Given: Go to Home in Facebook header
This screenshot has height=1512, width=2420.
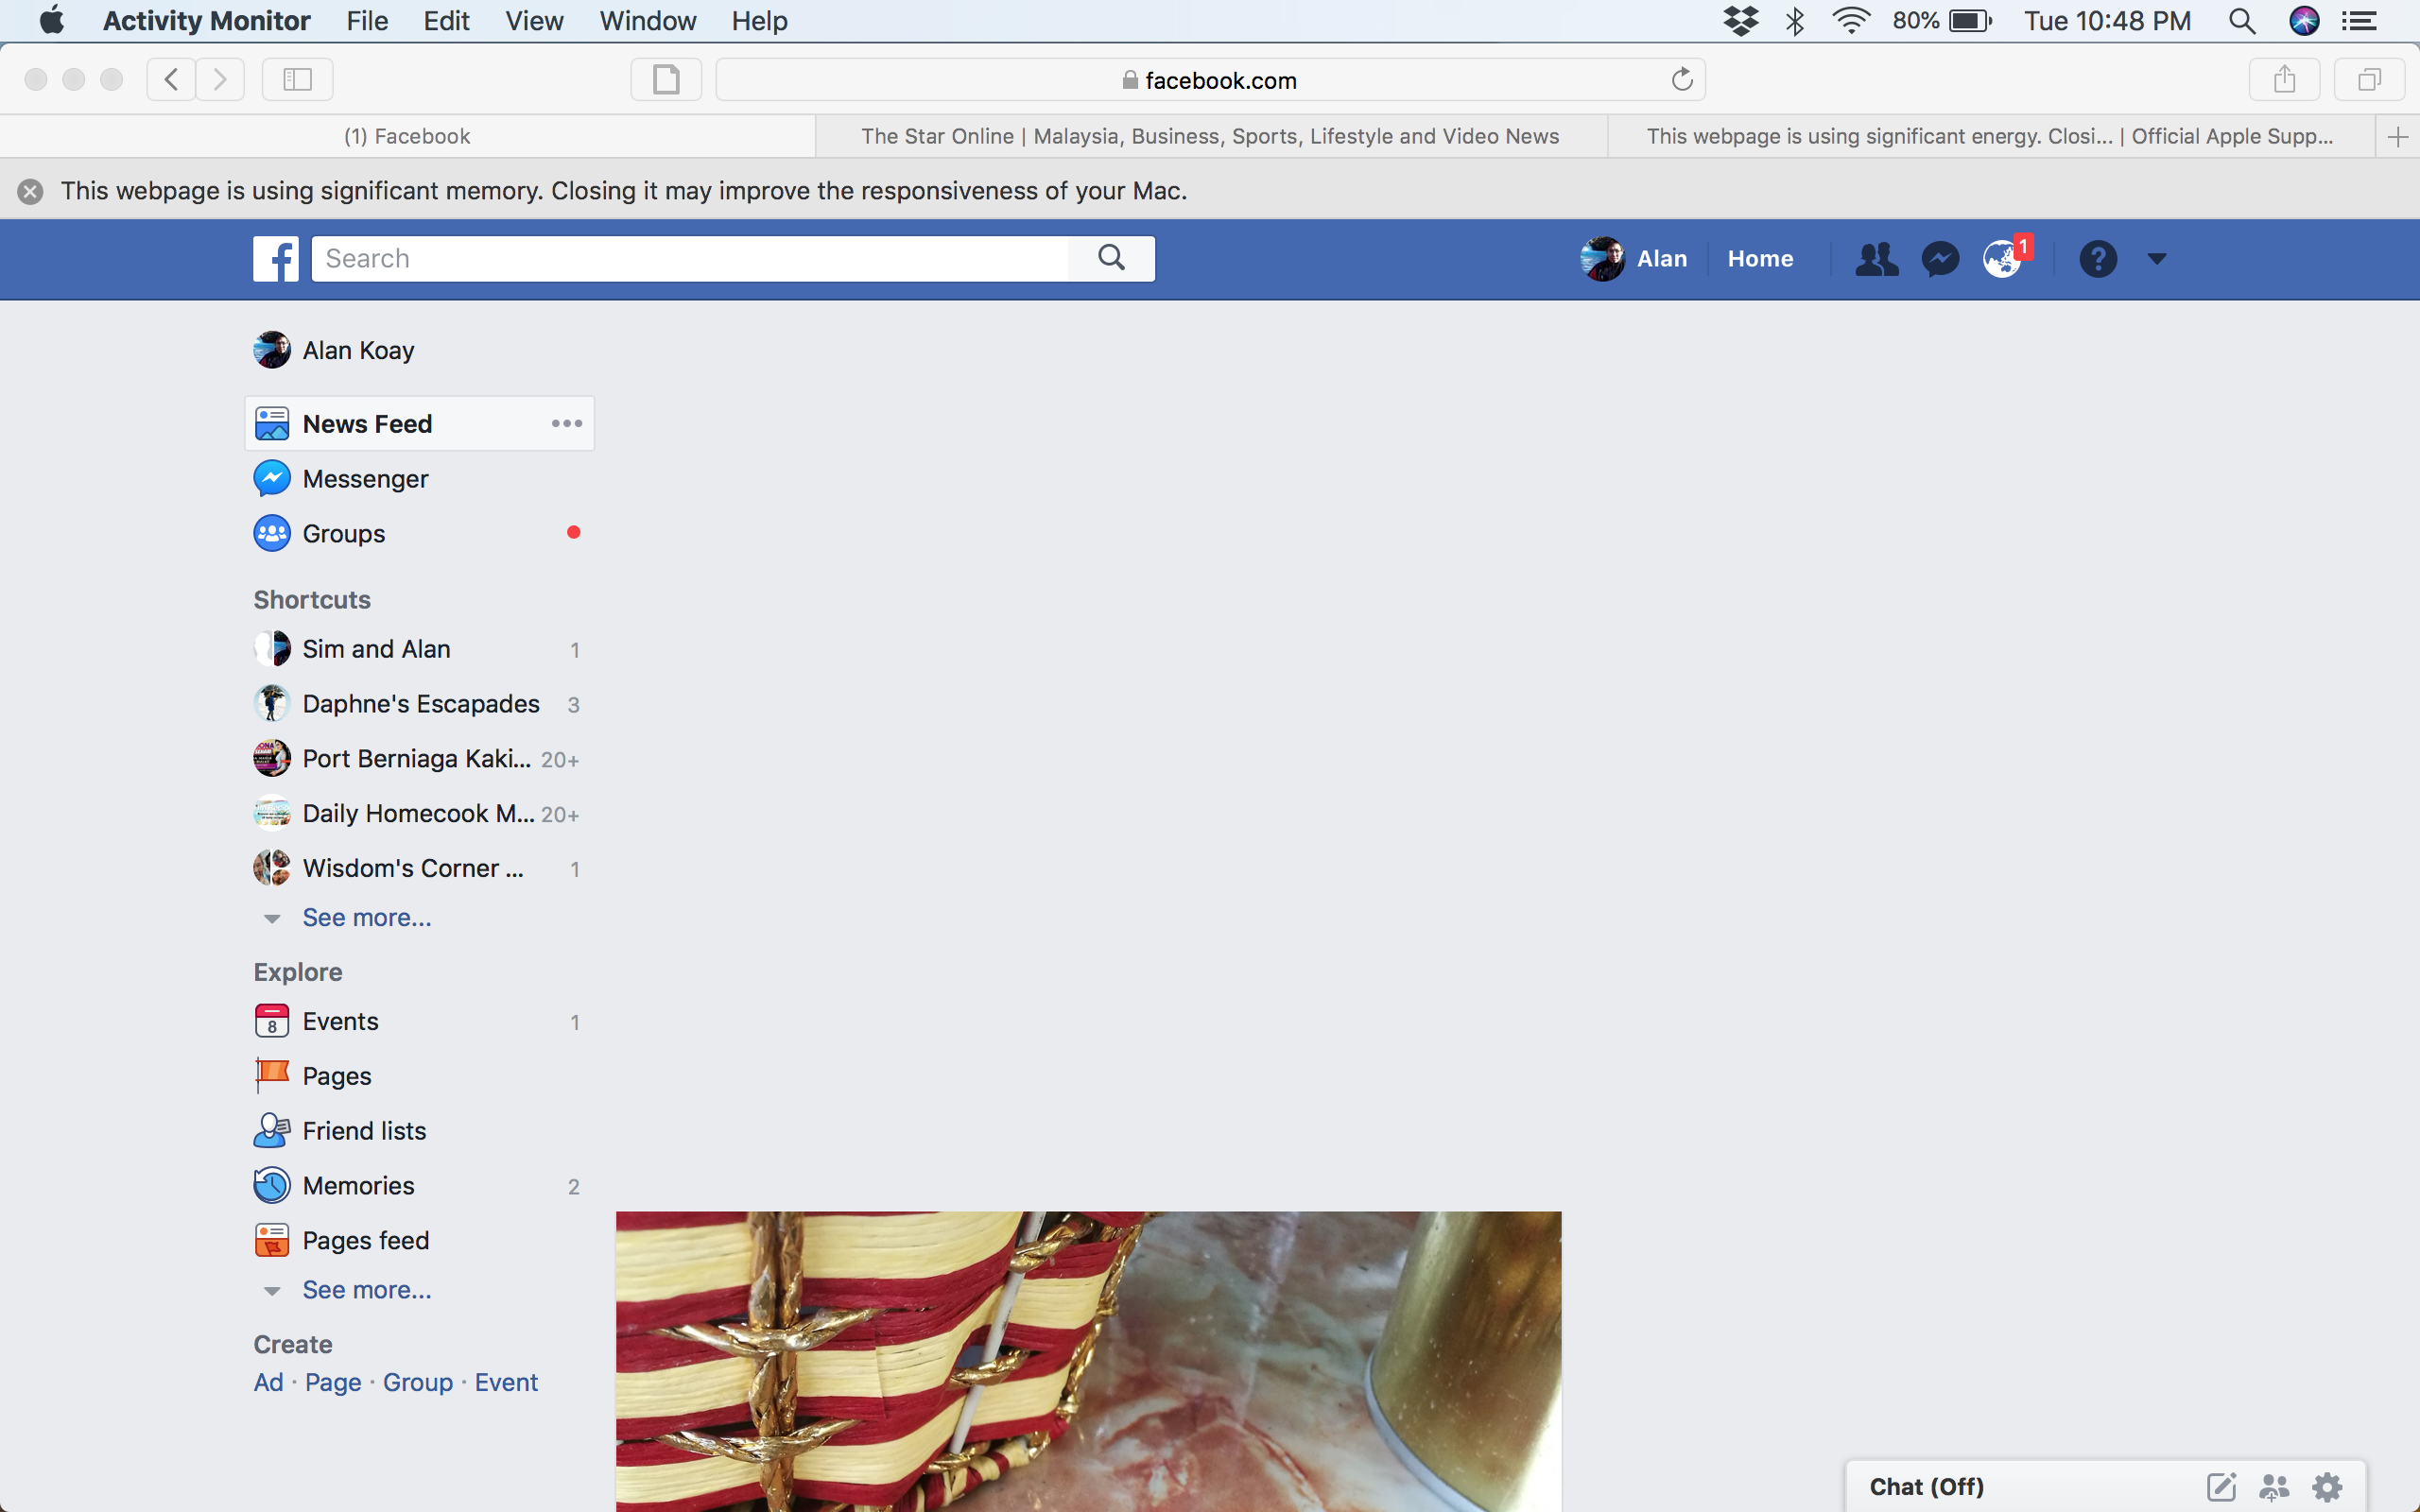Looking at the screenshot, I should [1760, 259].
